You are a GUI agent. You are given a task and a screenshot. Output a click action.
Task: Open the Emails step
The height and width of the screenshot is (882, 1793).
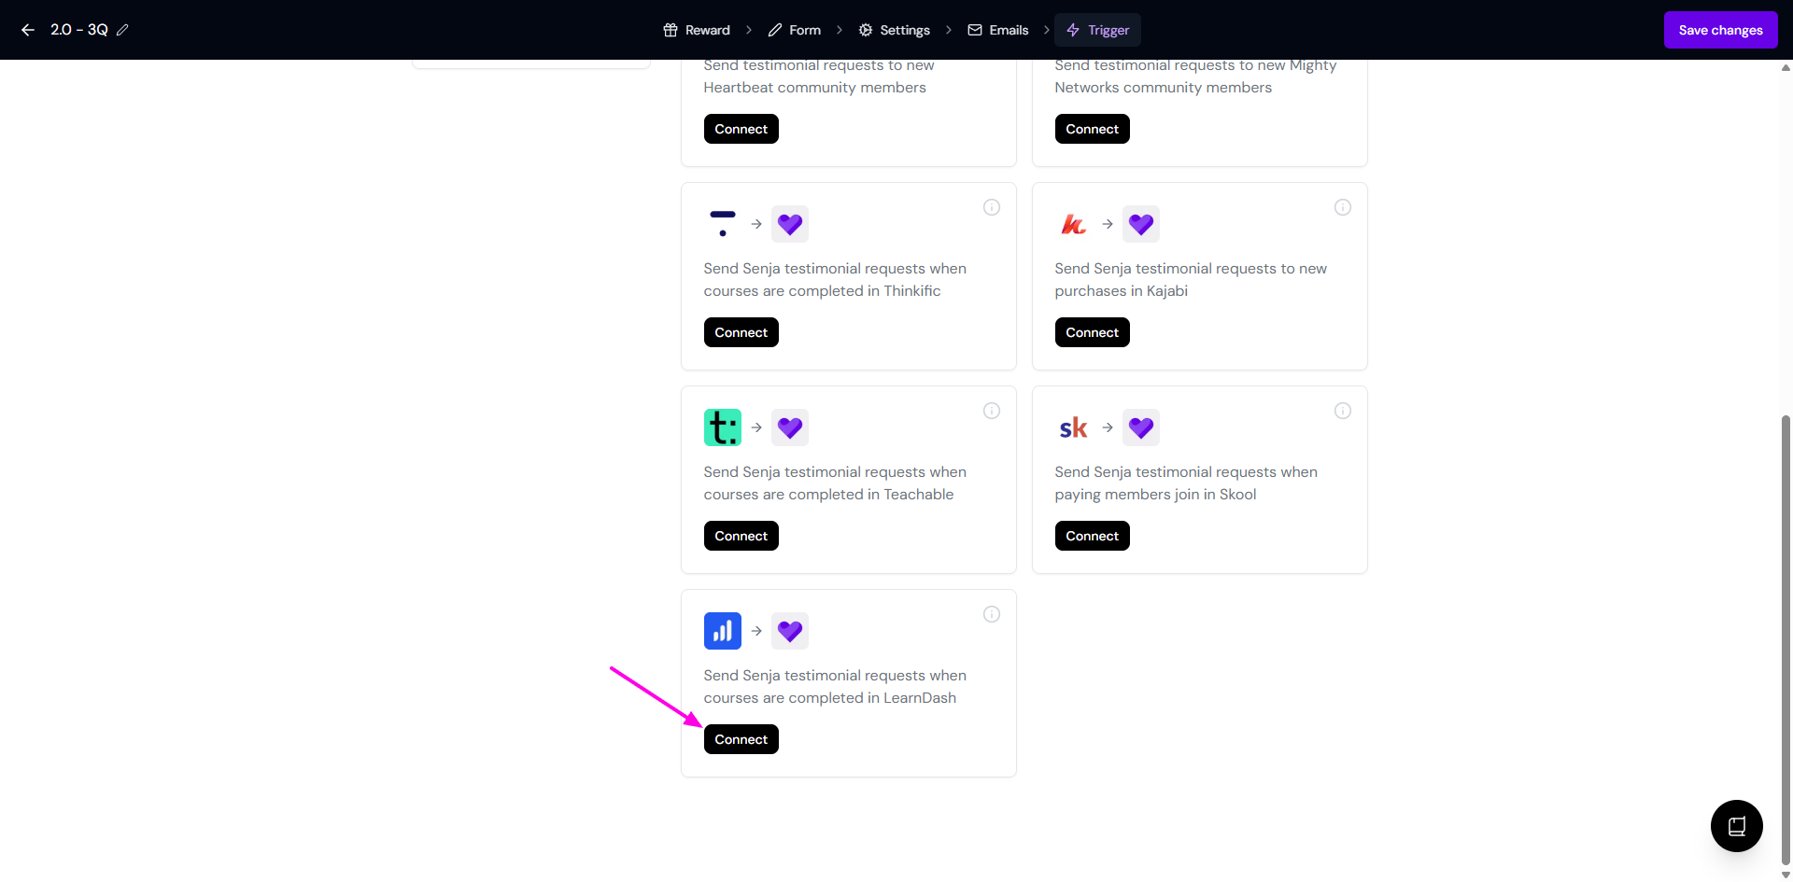[x=998, y=30]
